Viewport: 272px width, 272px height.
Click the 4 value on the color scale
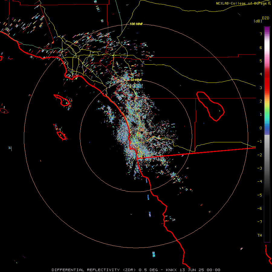pos(261,74)
